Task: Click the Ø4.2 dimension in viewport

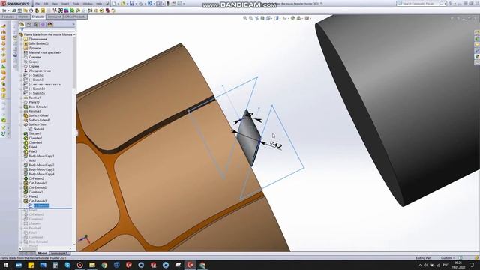Action: tap(276, 145)
